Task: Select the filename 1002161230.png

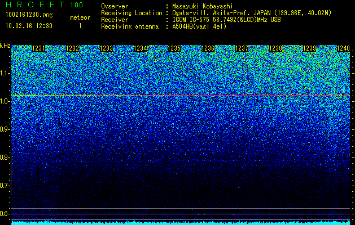Action: (x=29, y=15)
